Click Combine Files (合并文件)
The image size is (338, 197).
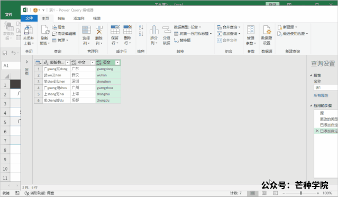227,41
